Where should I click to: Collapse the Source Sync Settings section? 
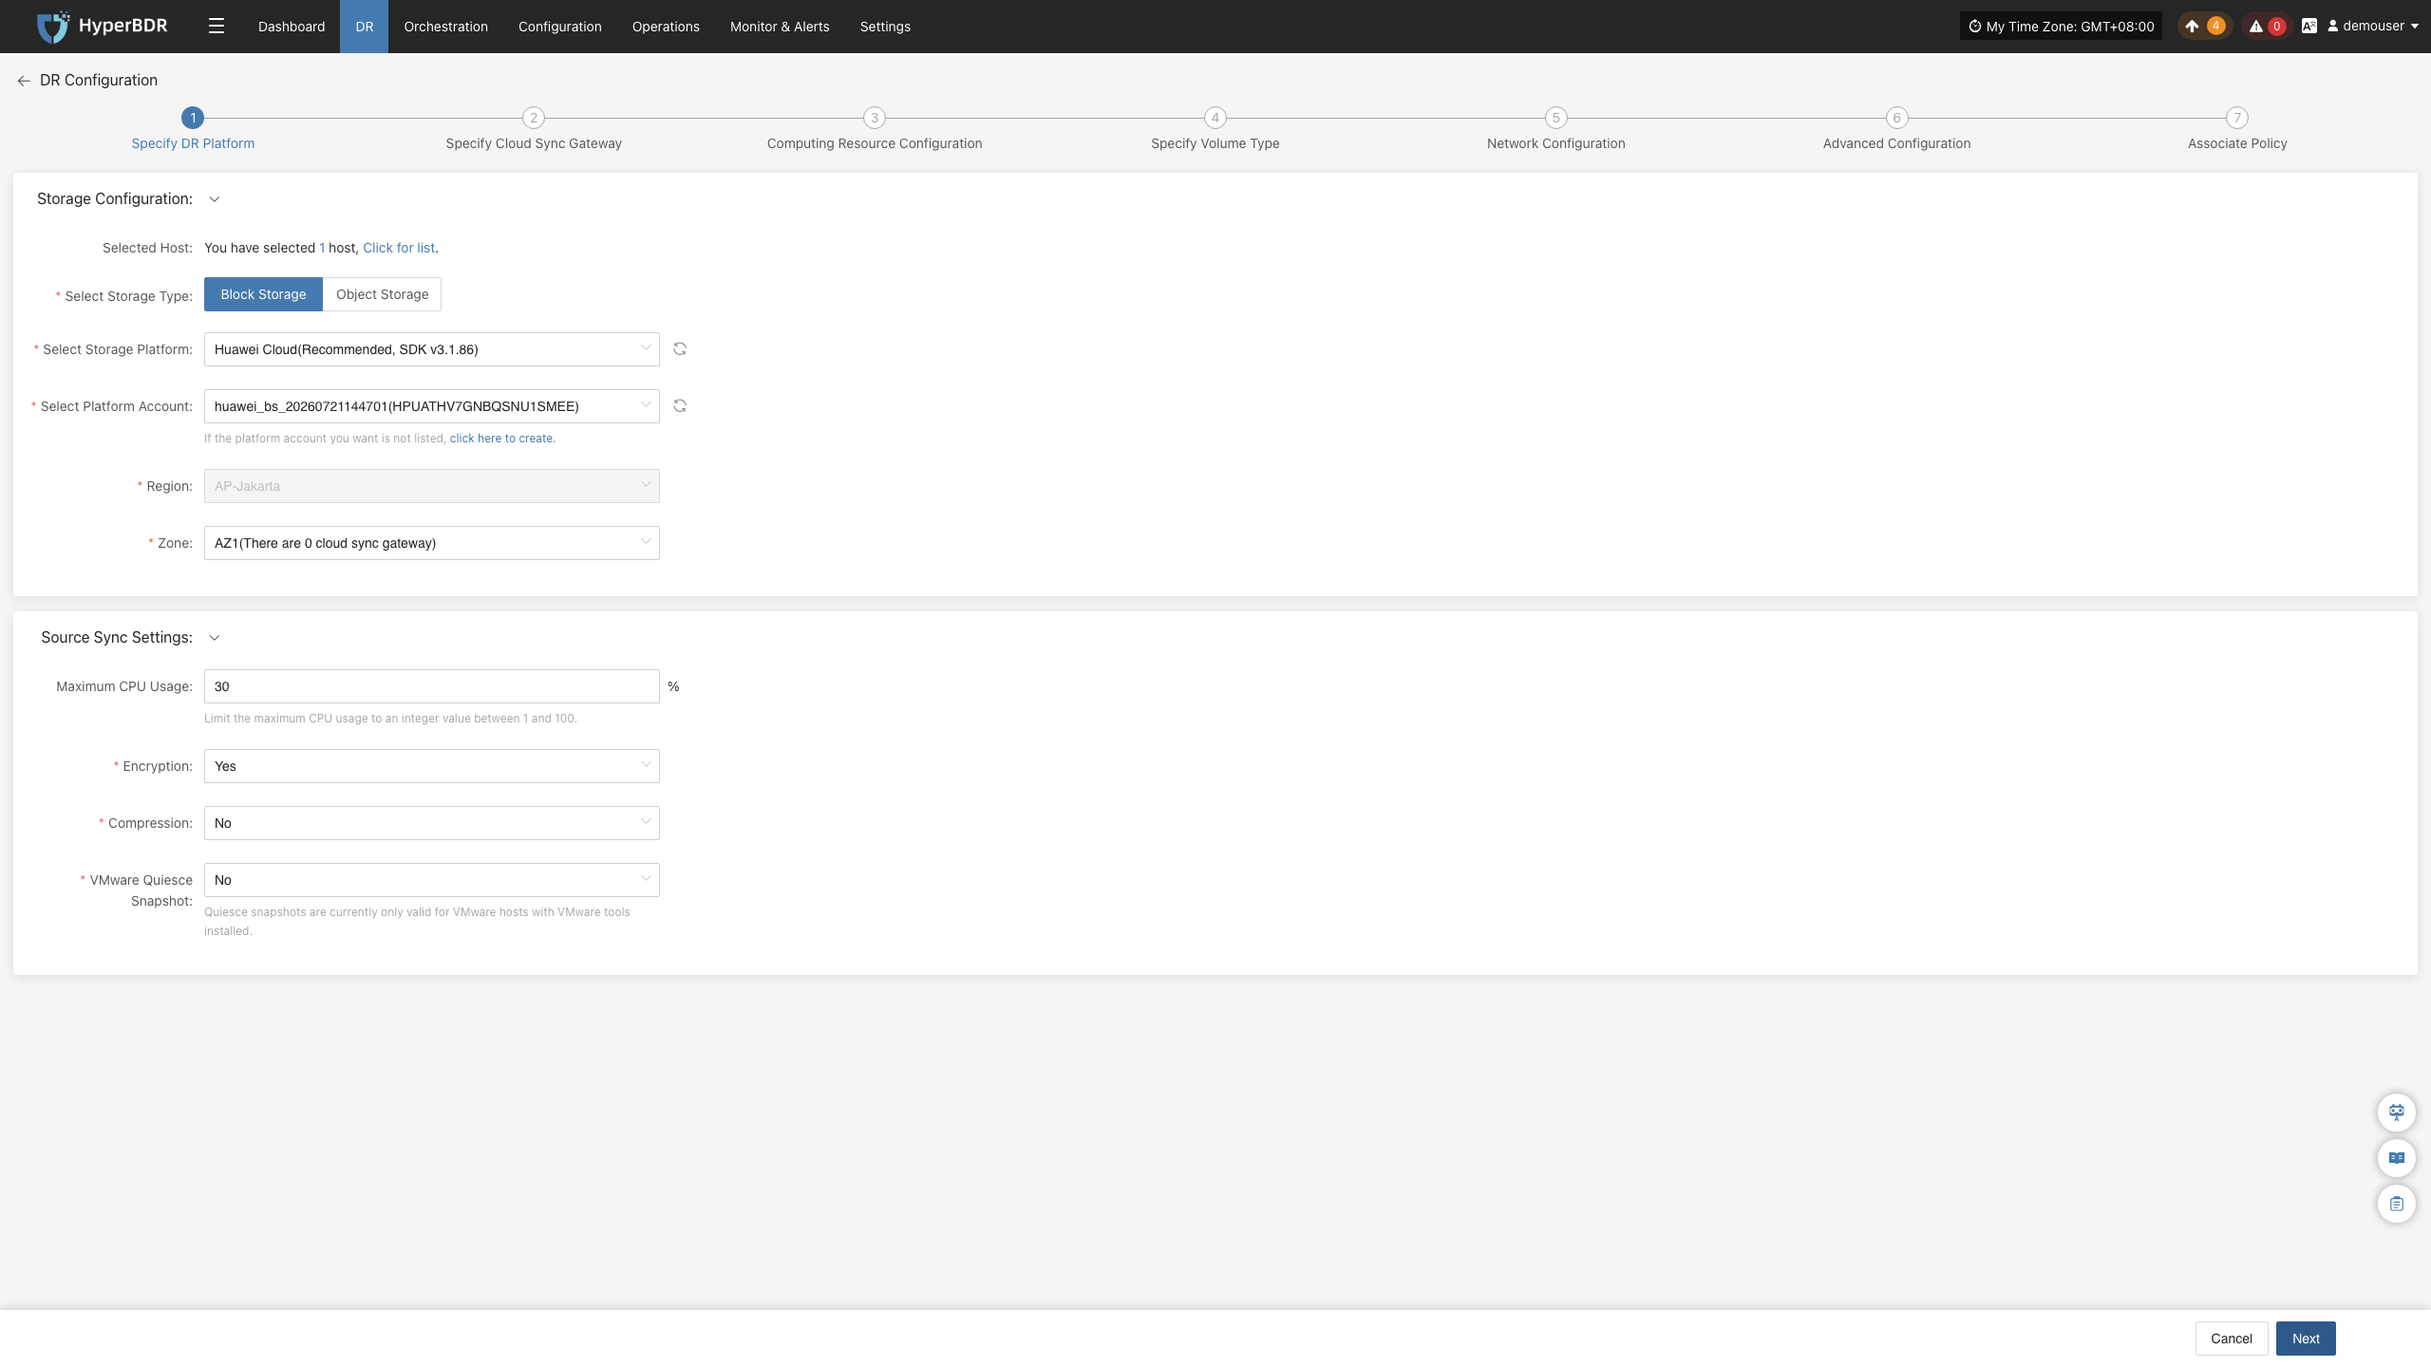pos(215,638)
